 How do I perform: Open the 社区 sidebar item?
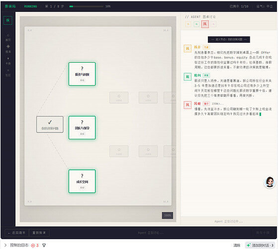8,73
